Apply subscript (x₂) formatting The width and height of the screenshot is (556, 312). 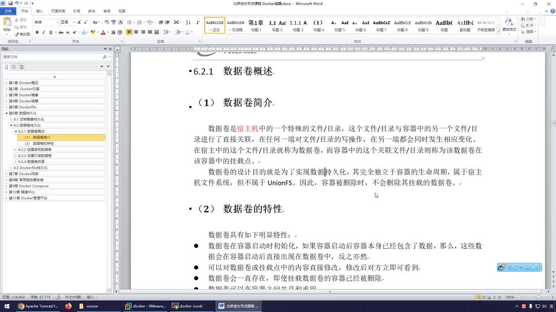point(68,32)
